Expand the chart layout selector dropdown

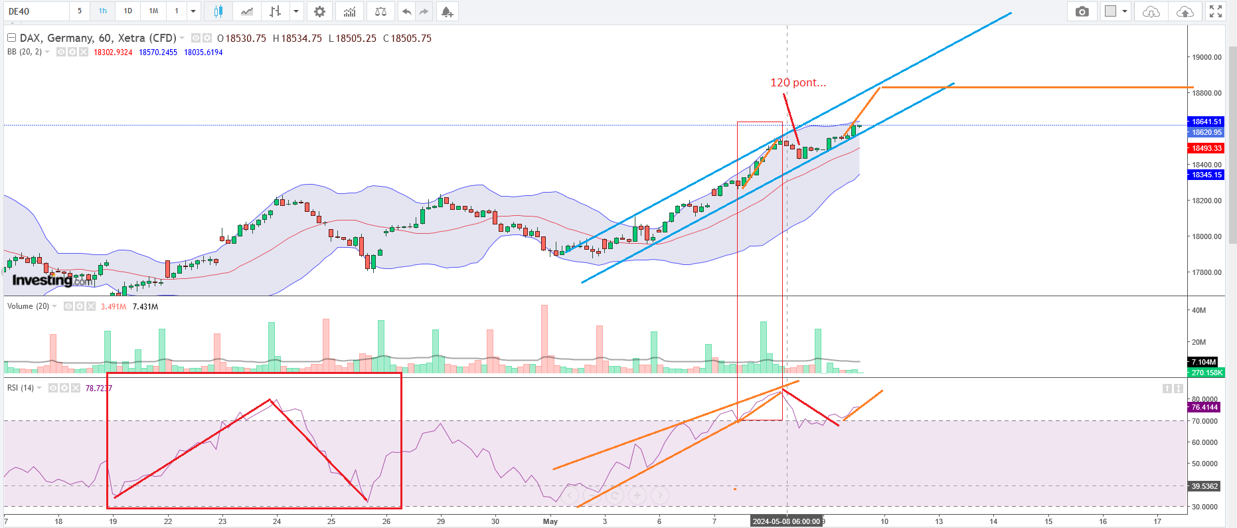point(1124,11)
